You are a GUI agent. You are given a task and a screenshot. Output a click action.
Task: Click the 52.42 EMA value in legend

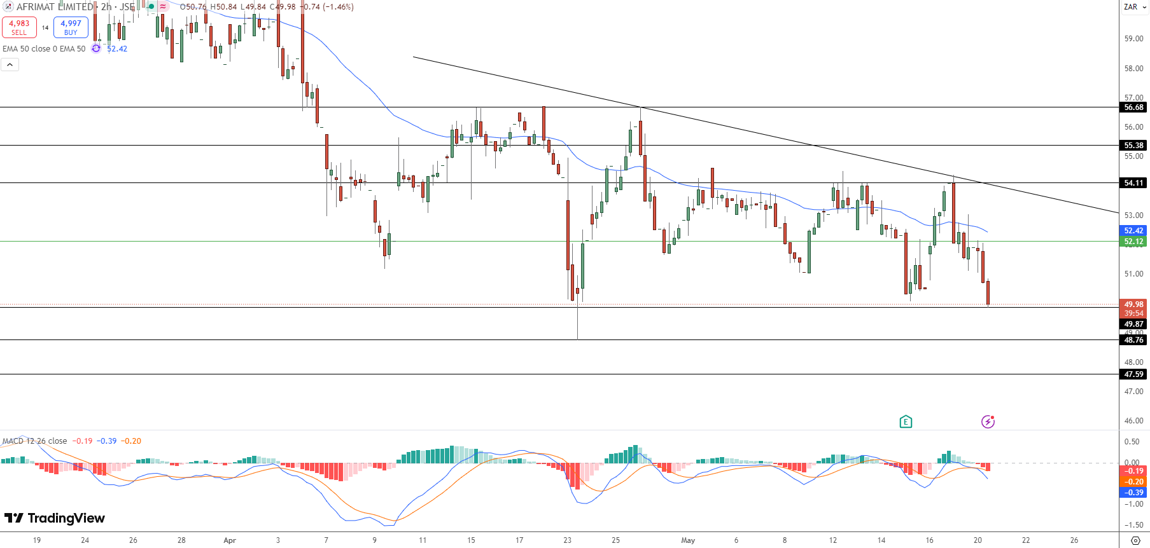(117, 48)
